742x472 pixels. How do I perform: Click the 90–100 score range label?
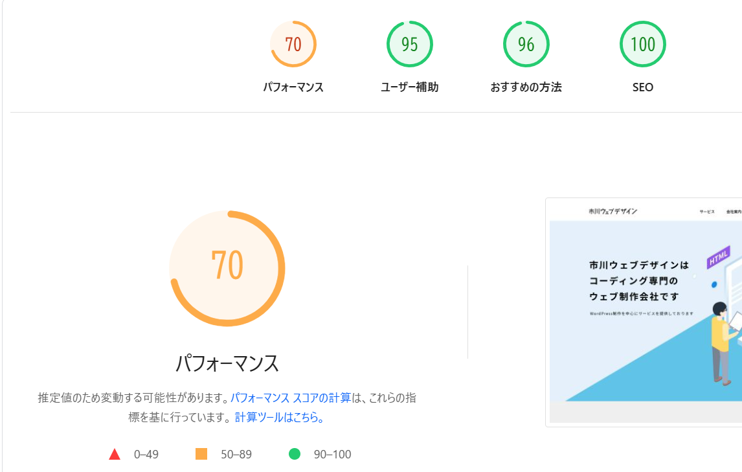tap(332, 455)
